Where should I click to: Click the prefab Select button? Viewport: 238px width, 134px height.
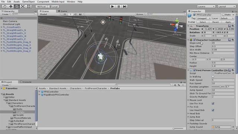[203, 22]
